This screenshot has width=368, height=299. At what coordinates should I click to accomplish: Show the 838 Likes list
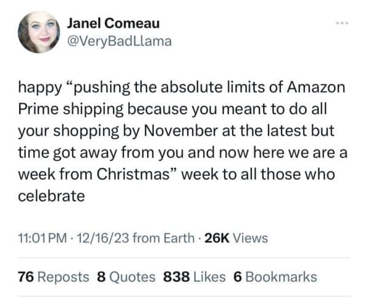pos(195,276)
